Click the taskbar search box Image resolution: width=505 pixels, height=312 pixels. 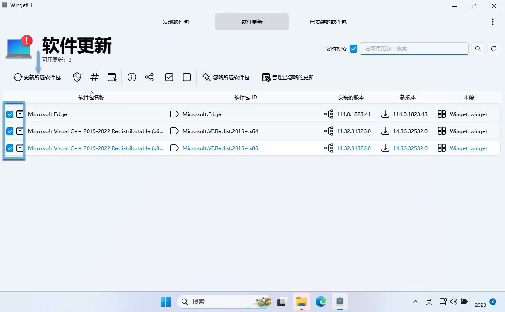coord(224,302)
